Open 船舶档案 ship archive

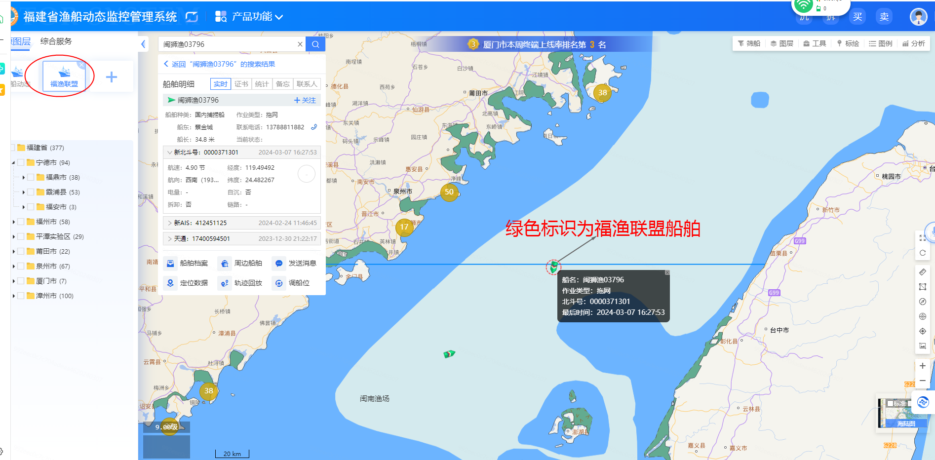[170, 264]
